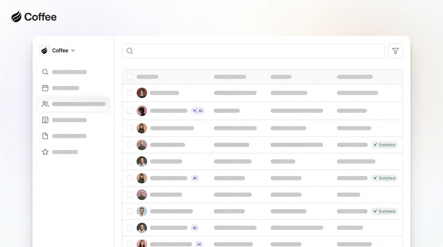Select the highlighted people menu item
The height and width of the screenshot is (247, 443).
[x=73, y=104]
